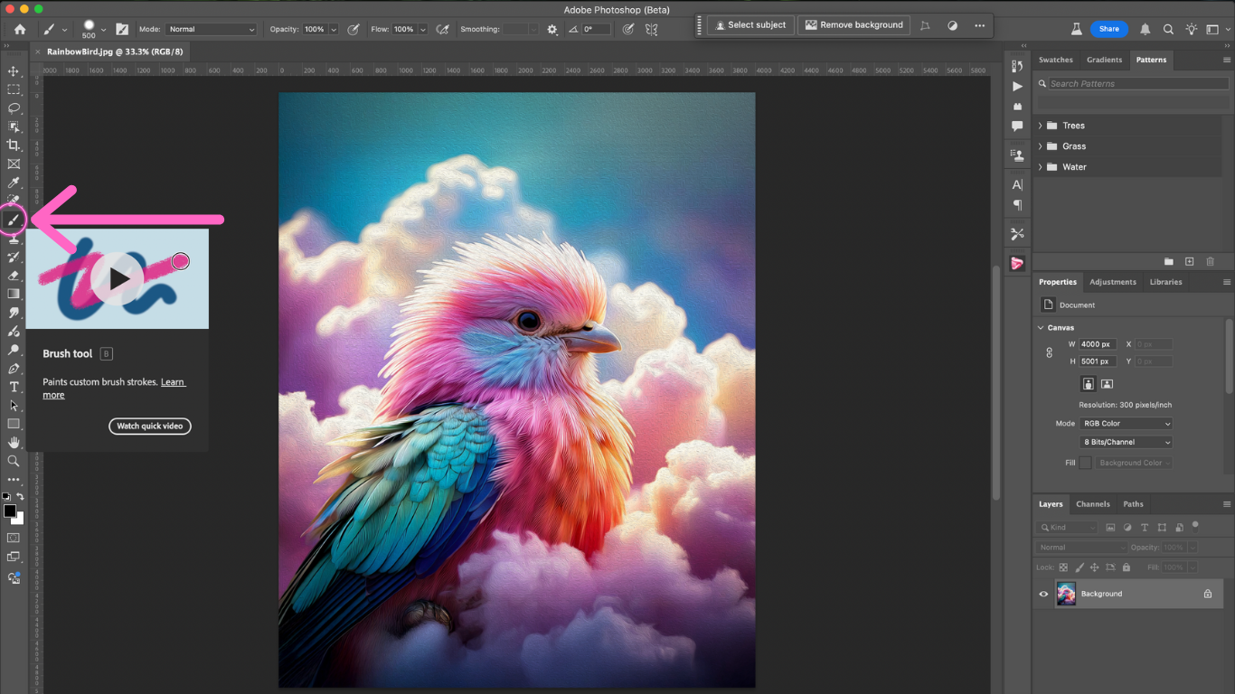Select the Object Selection tool
This screenshot has height=694, width=1235.
click(14, 127)
